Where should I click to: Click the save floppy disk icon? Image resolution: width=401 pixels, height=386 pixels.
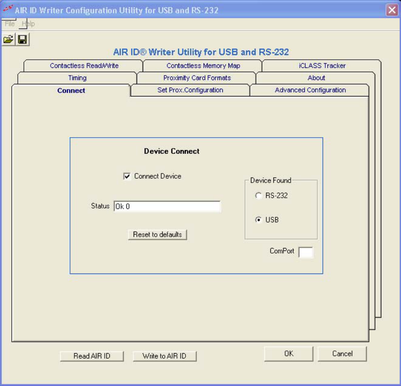(x=22, y=39)
